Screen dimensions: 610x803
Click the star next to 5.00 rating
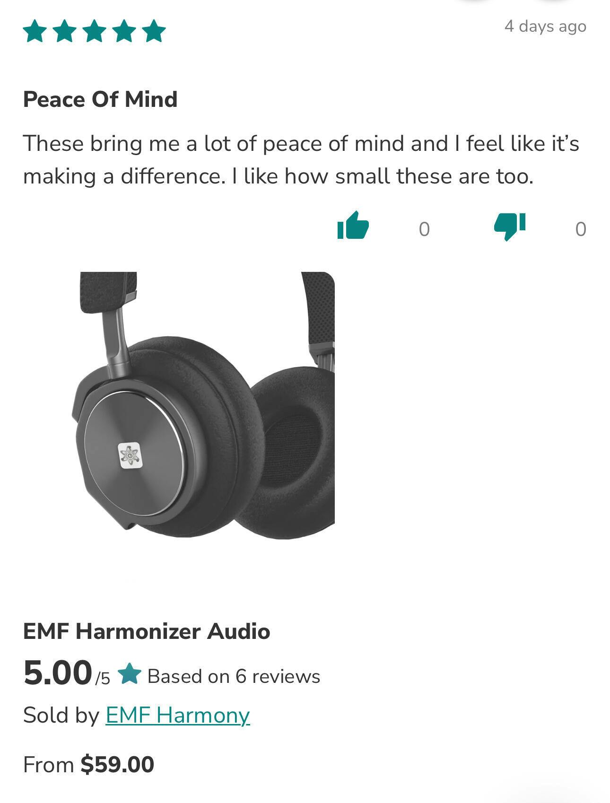pyautogui.click(x=130, y=674)
